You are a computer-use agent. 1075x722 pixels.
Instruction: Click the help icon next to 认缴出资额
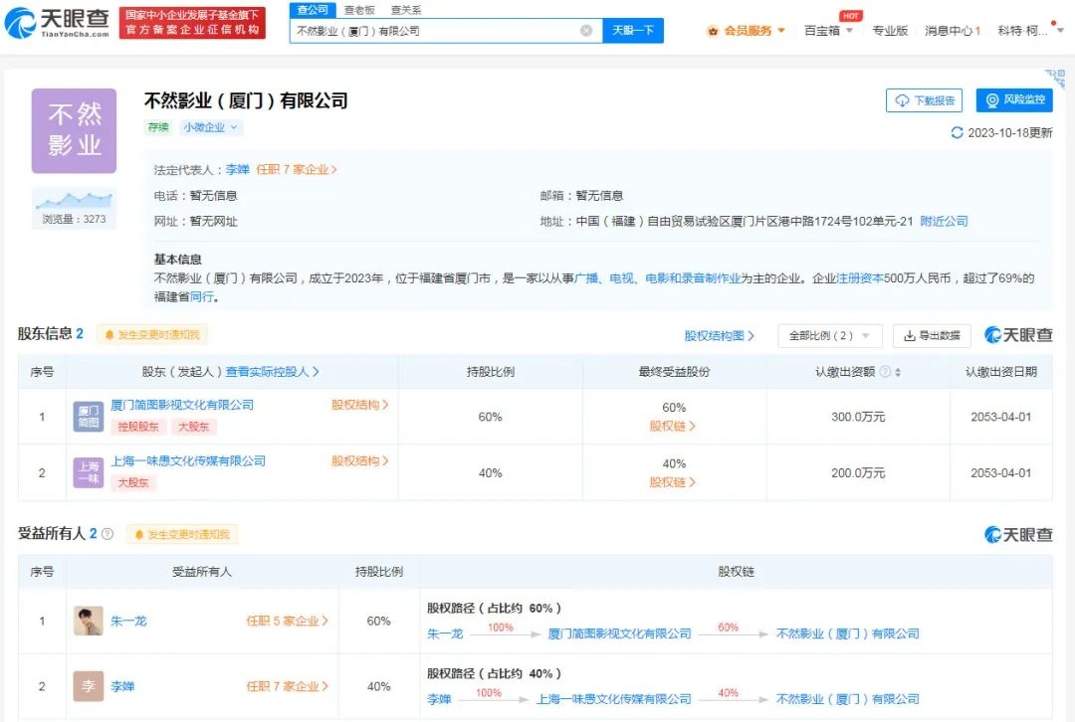click(x=885, y=371)
